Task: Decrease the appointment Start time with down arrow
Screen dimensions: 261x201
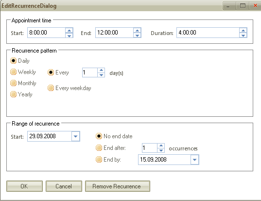Action: 69,36
